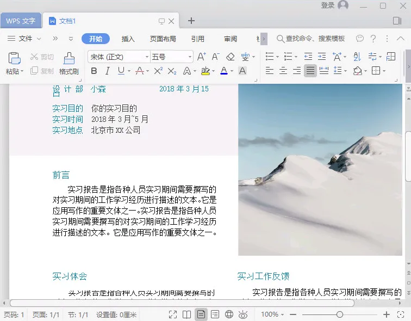The image size is (411, 321).
Task: Toggle eye protection mode
Action: click(x=243, y=314)
